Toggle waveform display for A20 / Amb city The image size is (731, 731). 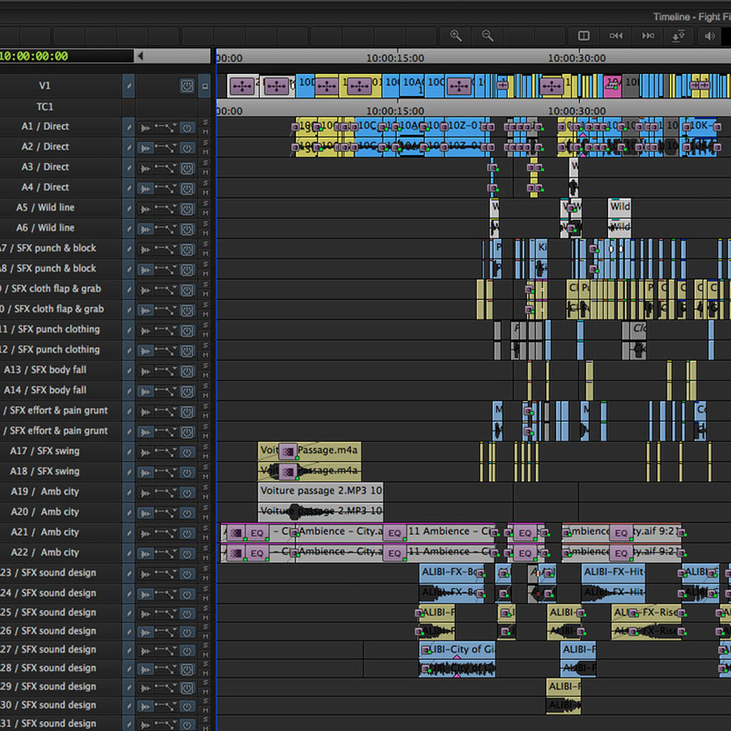146,513
